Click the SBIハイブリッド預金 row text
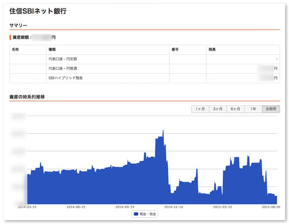Screen dimensions: 289x224 [x=66, y=78]
